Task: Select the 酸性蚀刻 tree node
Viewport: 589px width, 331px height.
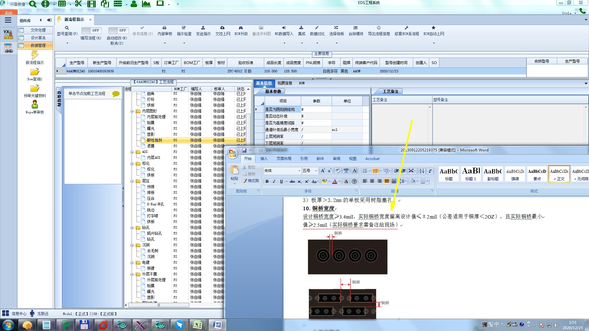Action: 154,140
